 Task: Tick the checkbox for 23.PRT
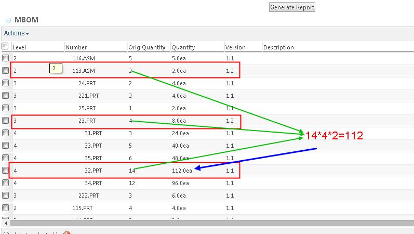pyautogui.click(x=5, y=120)
